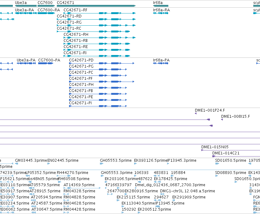Select the feature labeled 106393
This screenshot has width=260, height=214.
coord(141,173)
